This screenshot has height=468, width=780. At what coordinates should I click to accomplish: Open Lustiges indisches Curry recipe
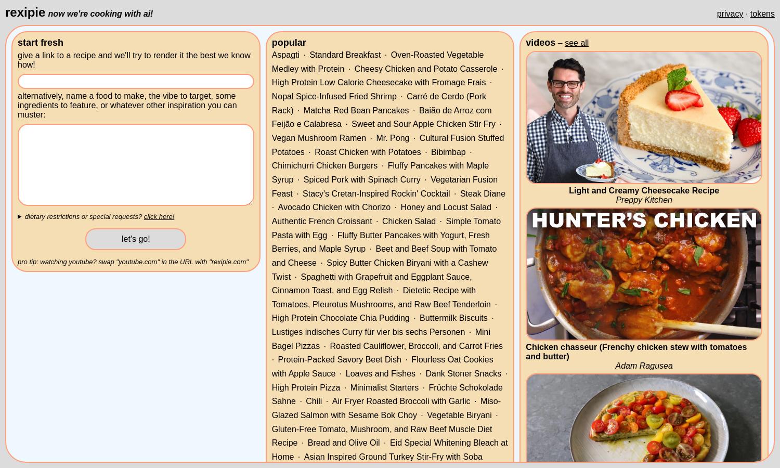[368, 332]
